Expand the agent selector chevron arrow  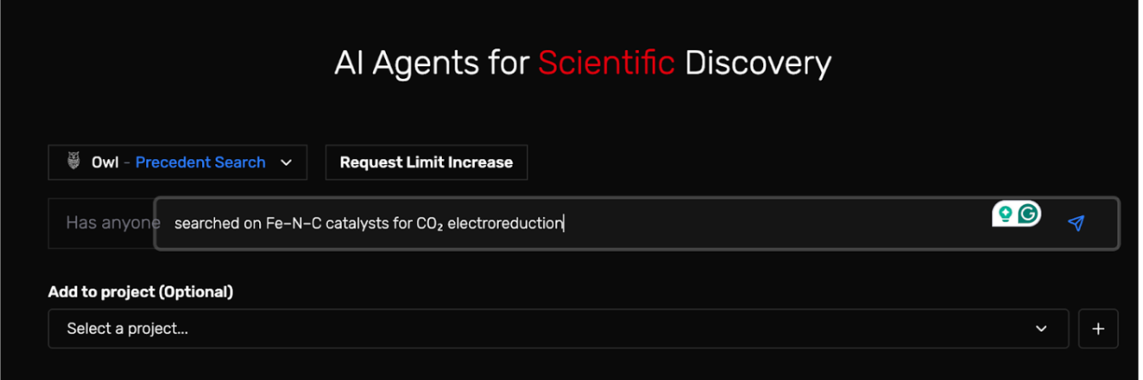click(x=286, y=162)
